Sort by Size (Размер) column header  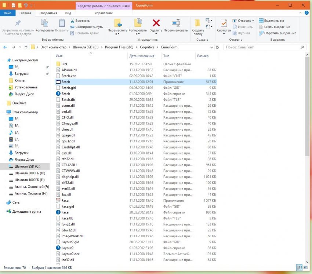point(203,56)
